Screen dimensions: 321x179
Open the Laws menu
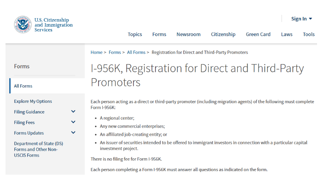286,35
